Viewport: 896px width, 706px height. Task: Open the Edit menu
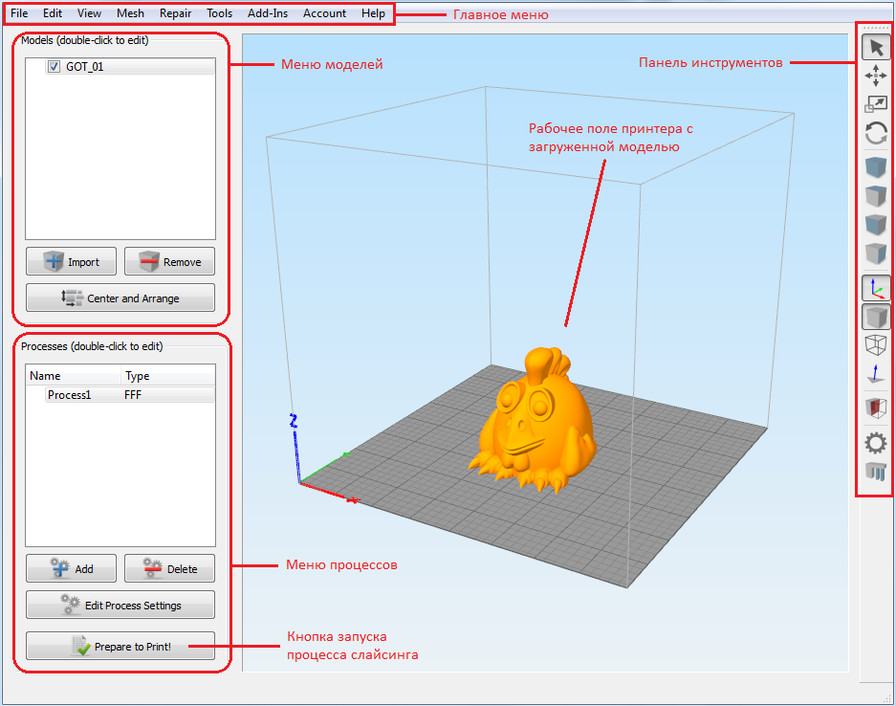tap(53, 13)
